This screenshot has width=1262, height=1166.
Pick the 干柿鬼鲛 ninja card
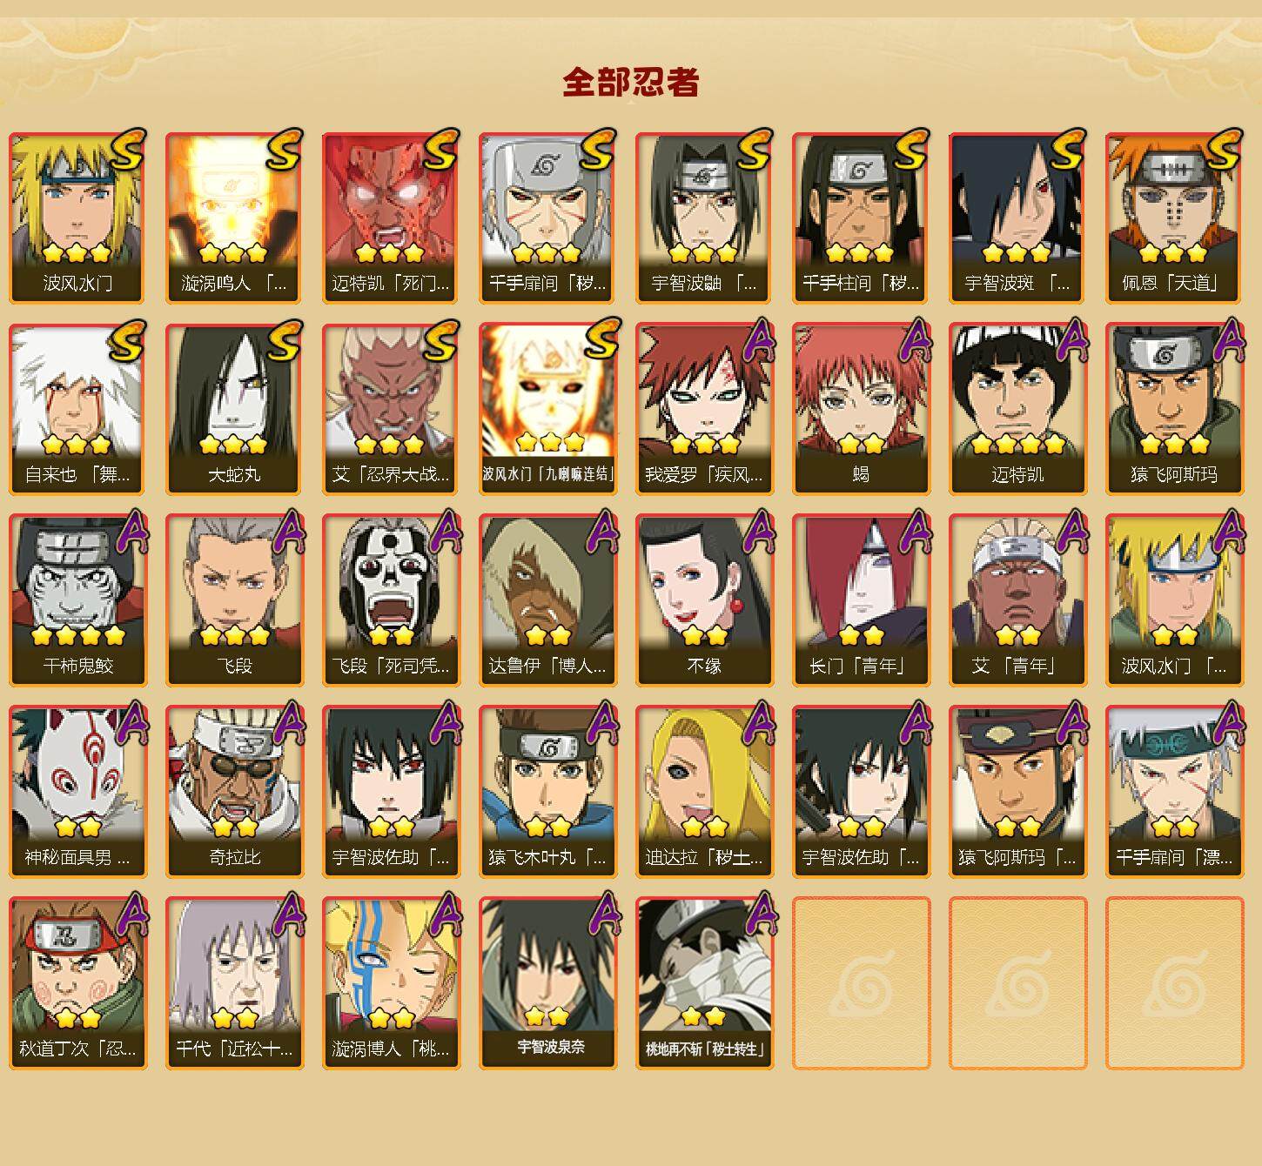[x=77, y=600]
